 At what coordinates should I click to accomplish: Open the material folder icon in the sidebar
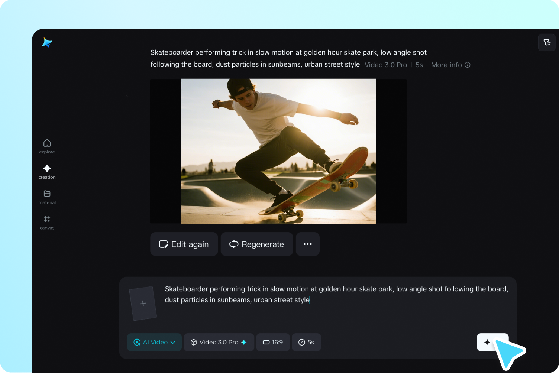47,194
